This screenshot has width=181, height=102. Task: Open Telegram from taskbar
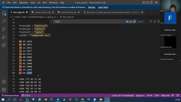(x=58, y=99)
